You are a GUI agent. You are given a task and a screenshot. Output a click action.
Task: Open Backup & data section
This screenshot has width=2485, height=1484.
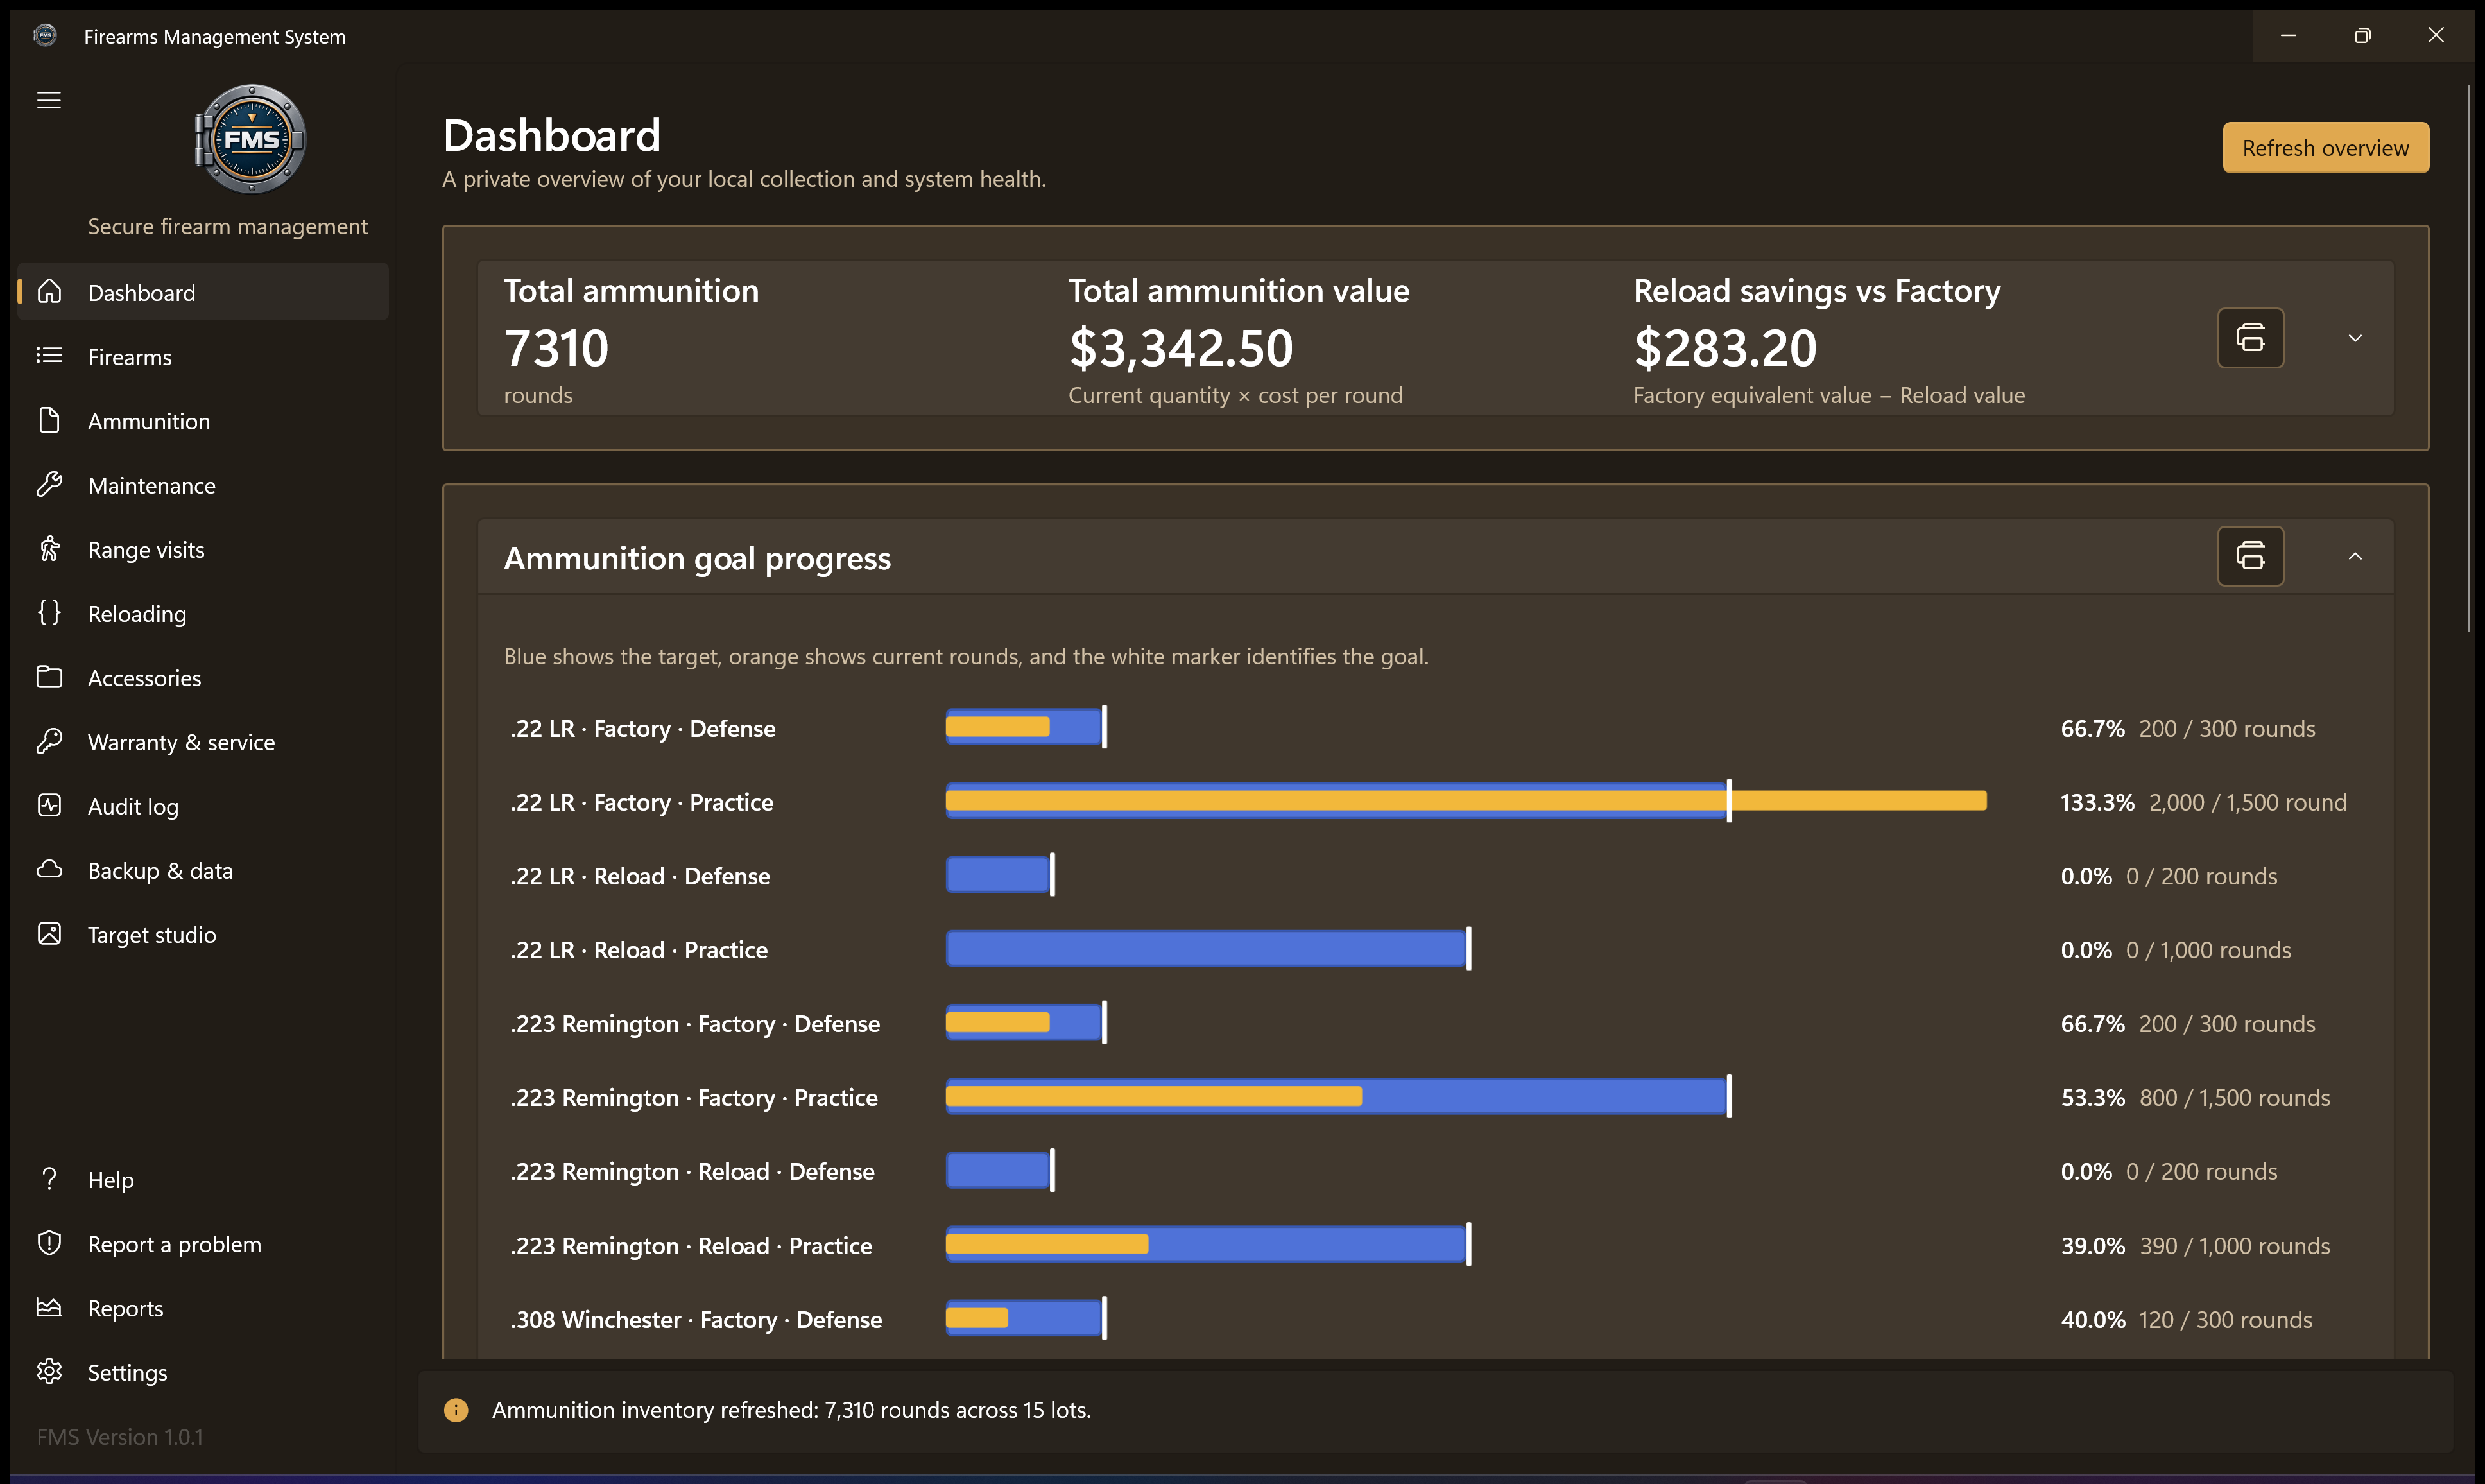pyautogui.click(x=203, y=870)
